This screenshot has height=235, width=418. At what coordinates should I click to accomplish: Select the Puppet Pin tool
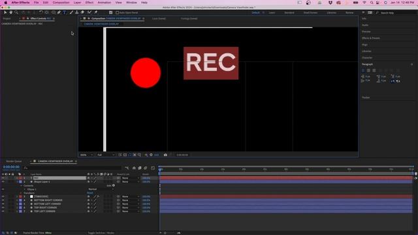(96, 12)
